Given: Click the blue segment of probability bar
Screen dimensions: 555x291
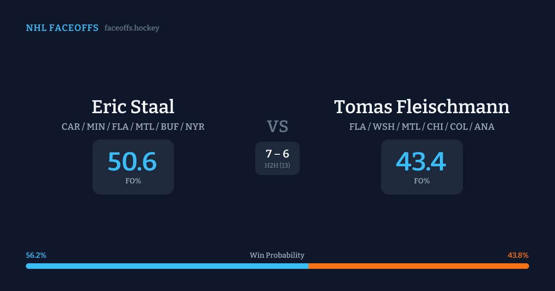Looking at the screenshot, I should coord(167,266).
